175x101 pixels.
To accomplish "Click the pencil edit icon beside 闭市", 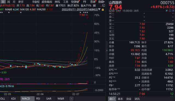I will pos(167,11).
